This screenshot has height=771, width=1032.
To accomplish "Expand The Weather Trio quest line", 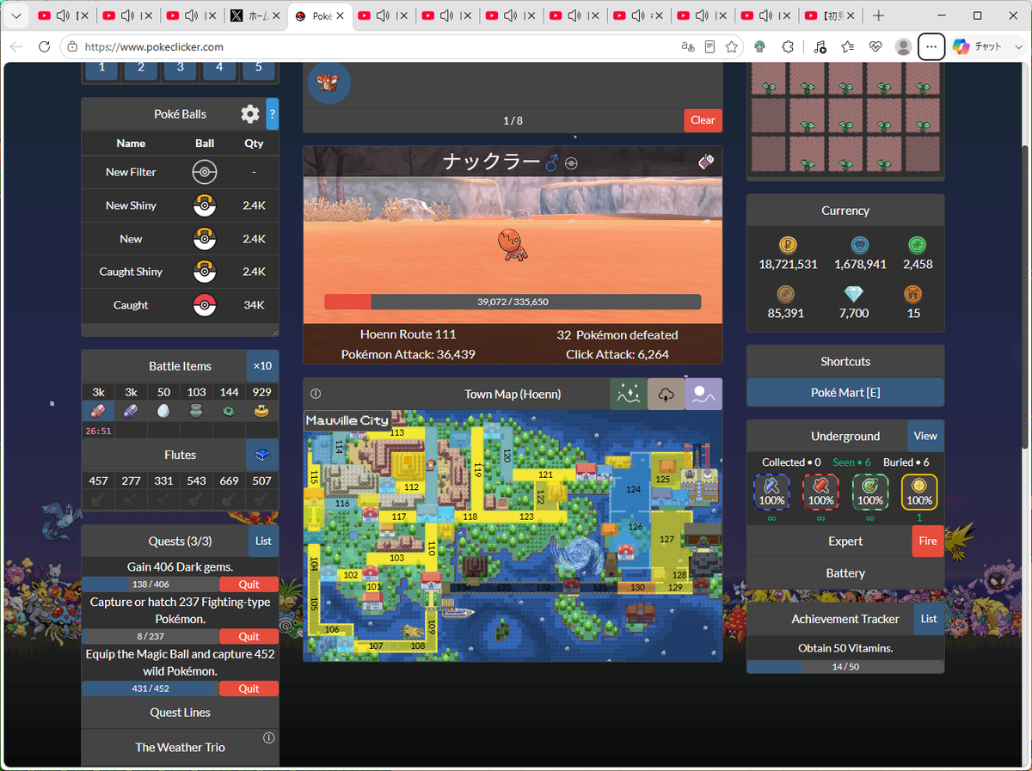I will 180,747.
